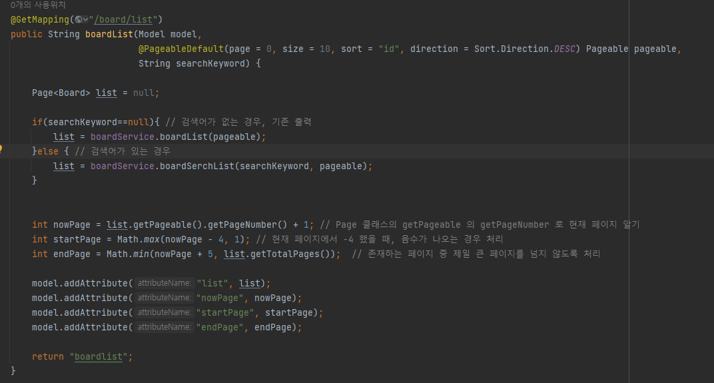Click the Page<Board> type declaration
714x383 pixels.
(x=61, y=93)
